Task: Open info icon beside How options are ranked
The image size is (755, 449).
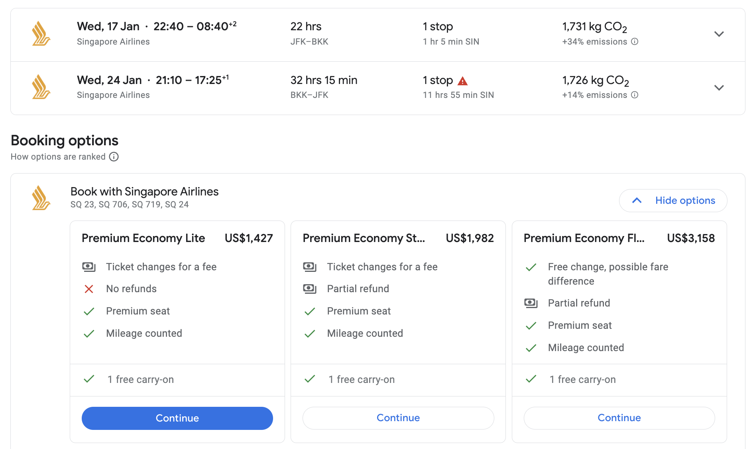Action: (114, 157)
